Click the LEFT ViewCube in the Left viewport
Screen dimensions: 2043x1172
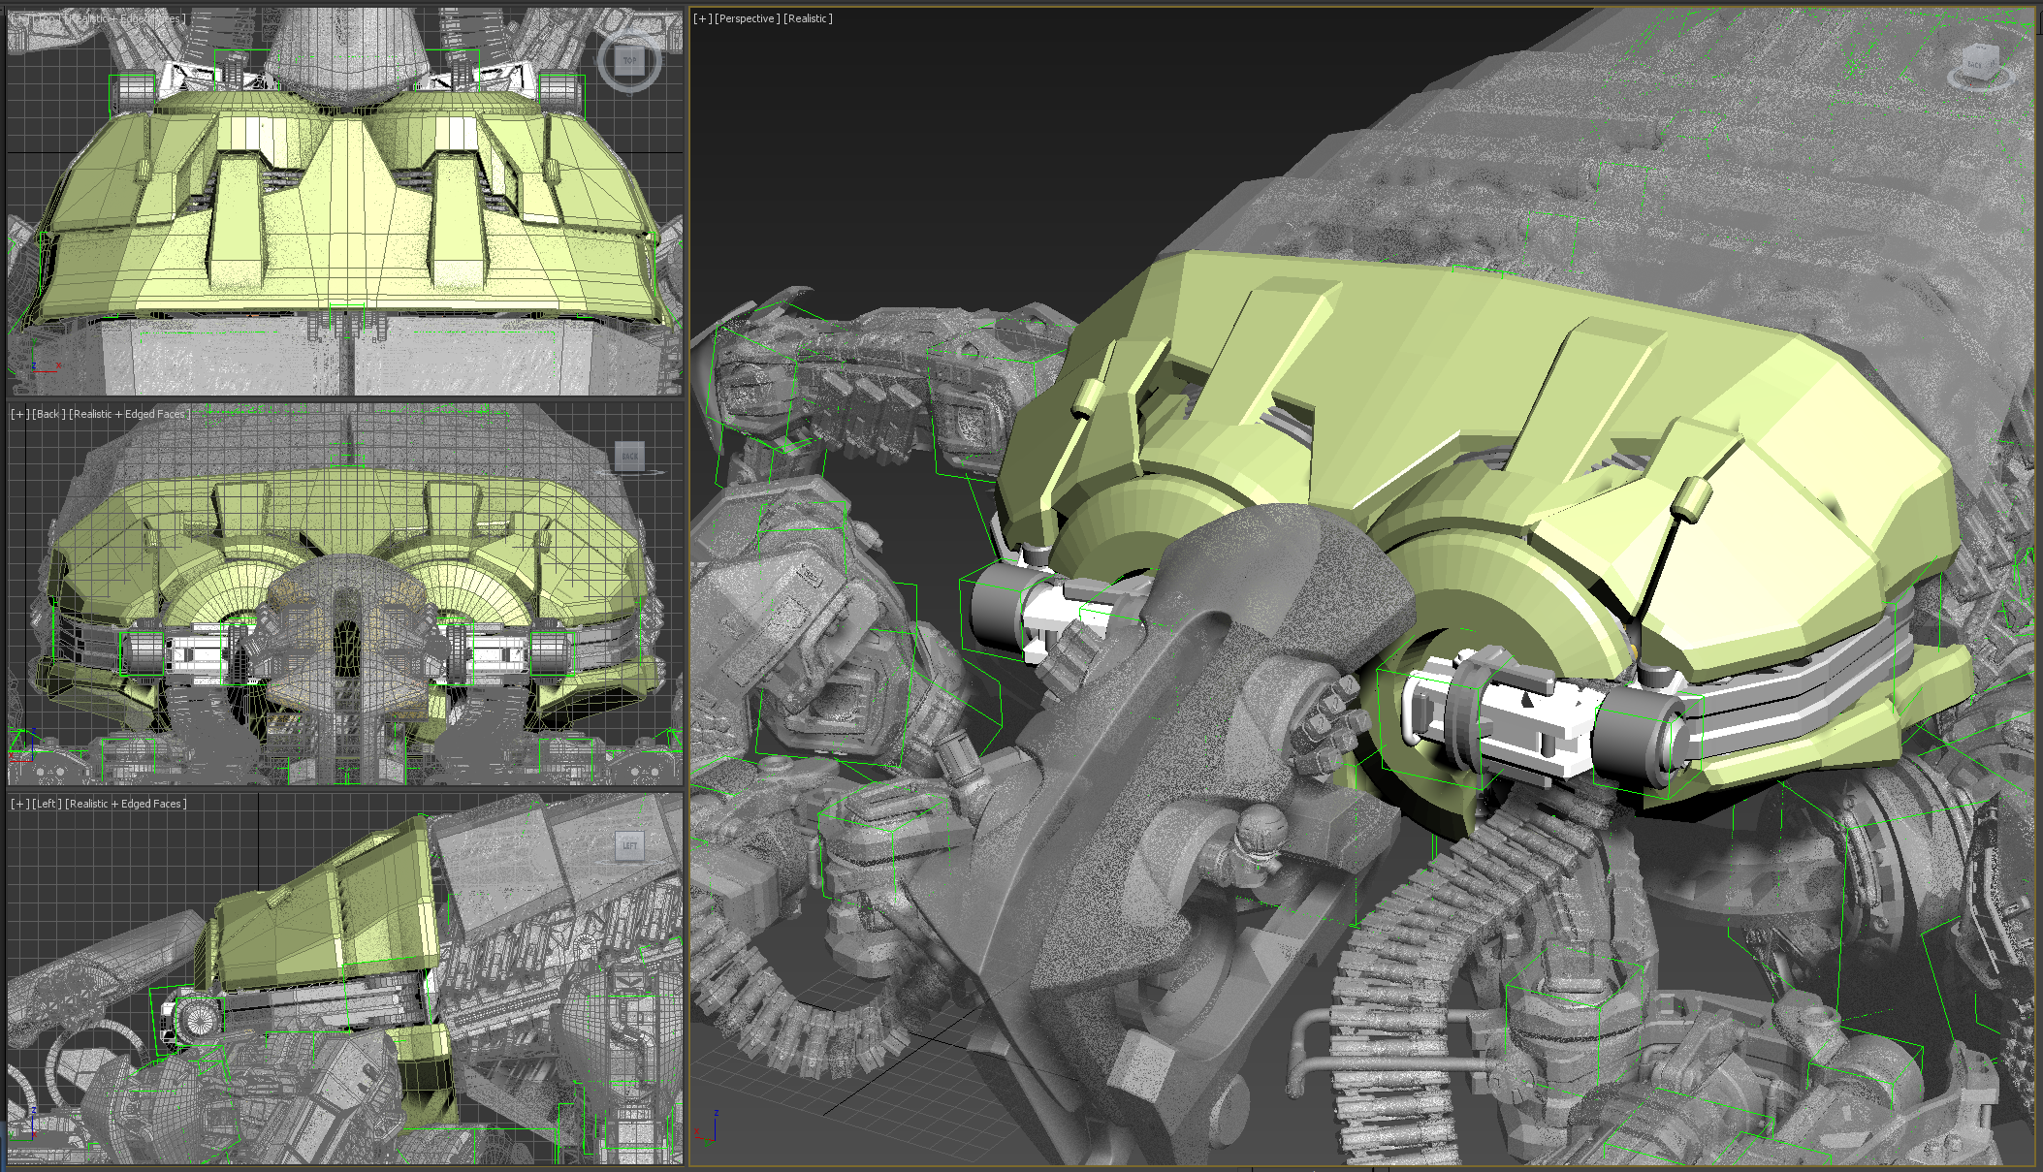pos(629,845)
